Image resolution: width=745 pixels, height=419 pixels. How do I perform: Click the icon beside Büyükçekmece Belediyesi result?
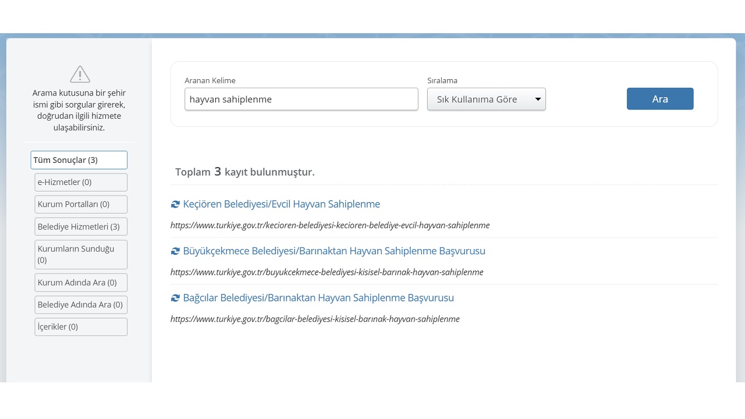click(x=175, y=251)
